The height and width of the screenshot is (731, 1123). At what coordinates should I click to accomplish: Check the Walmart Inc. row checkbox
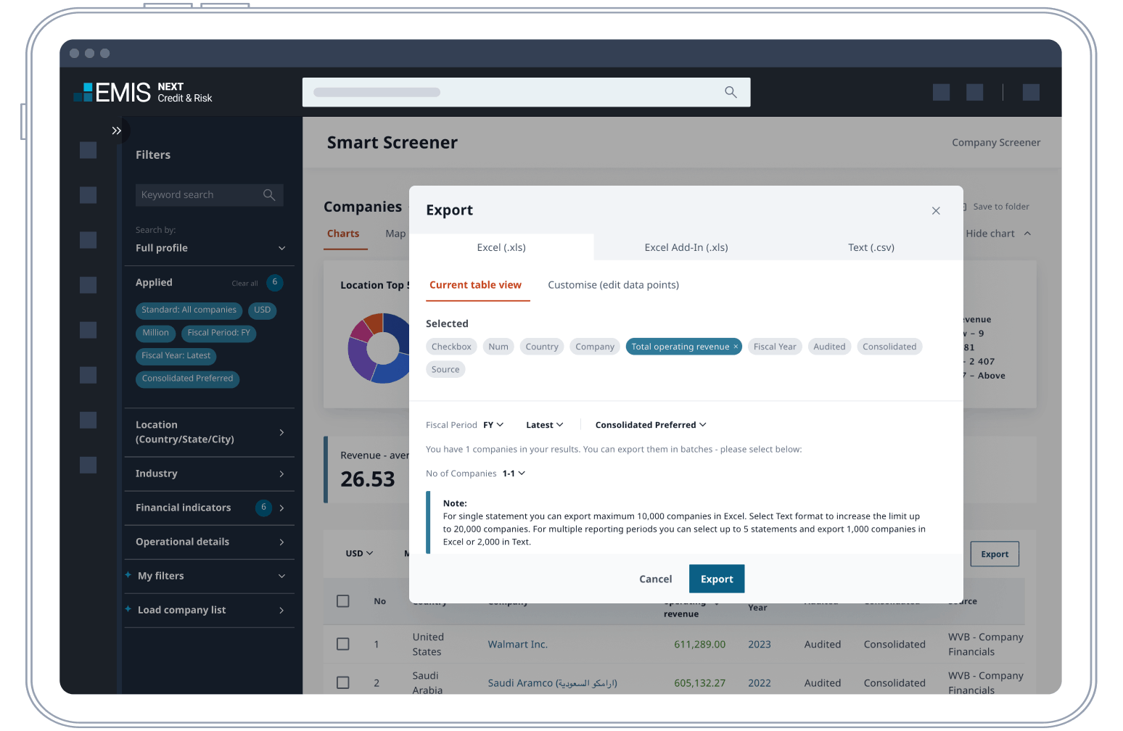(343, 644)
